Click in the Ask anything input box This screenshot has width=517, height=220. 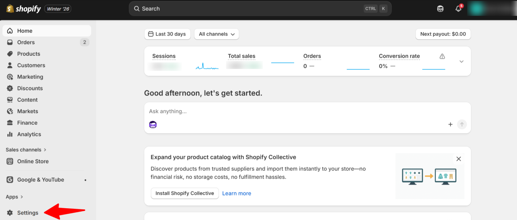(307, 111)
